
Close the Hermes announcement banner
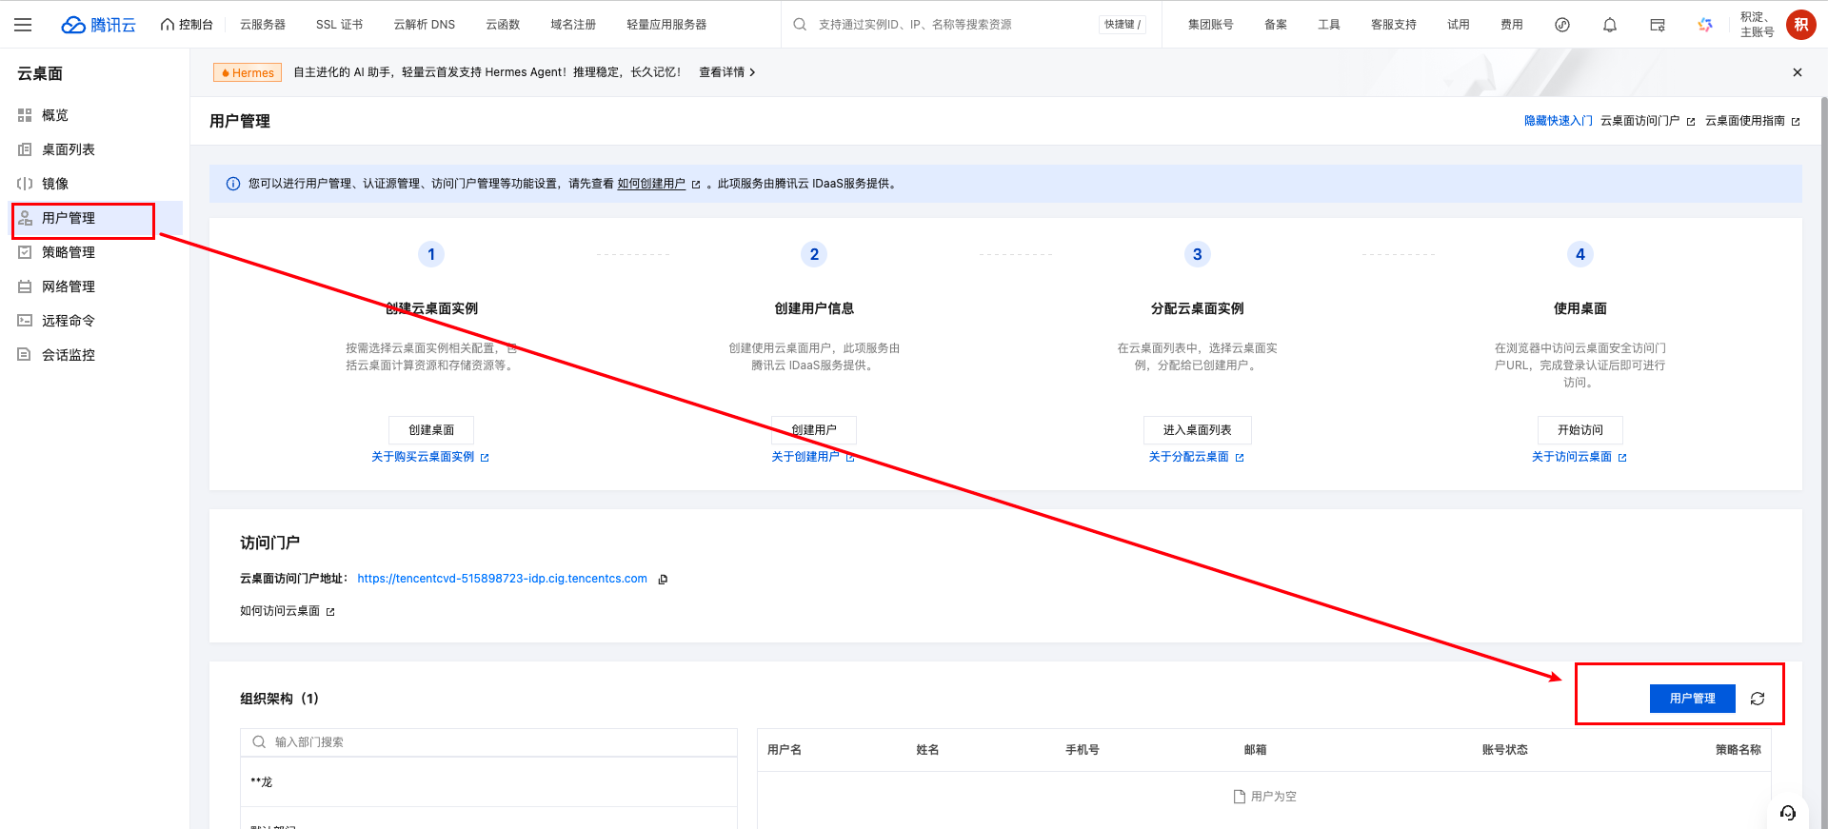pos(1798,72)
